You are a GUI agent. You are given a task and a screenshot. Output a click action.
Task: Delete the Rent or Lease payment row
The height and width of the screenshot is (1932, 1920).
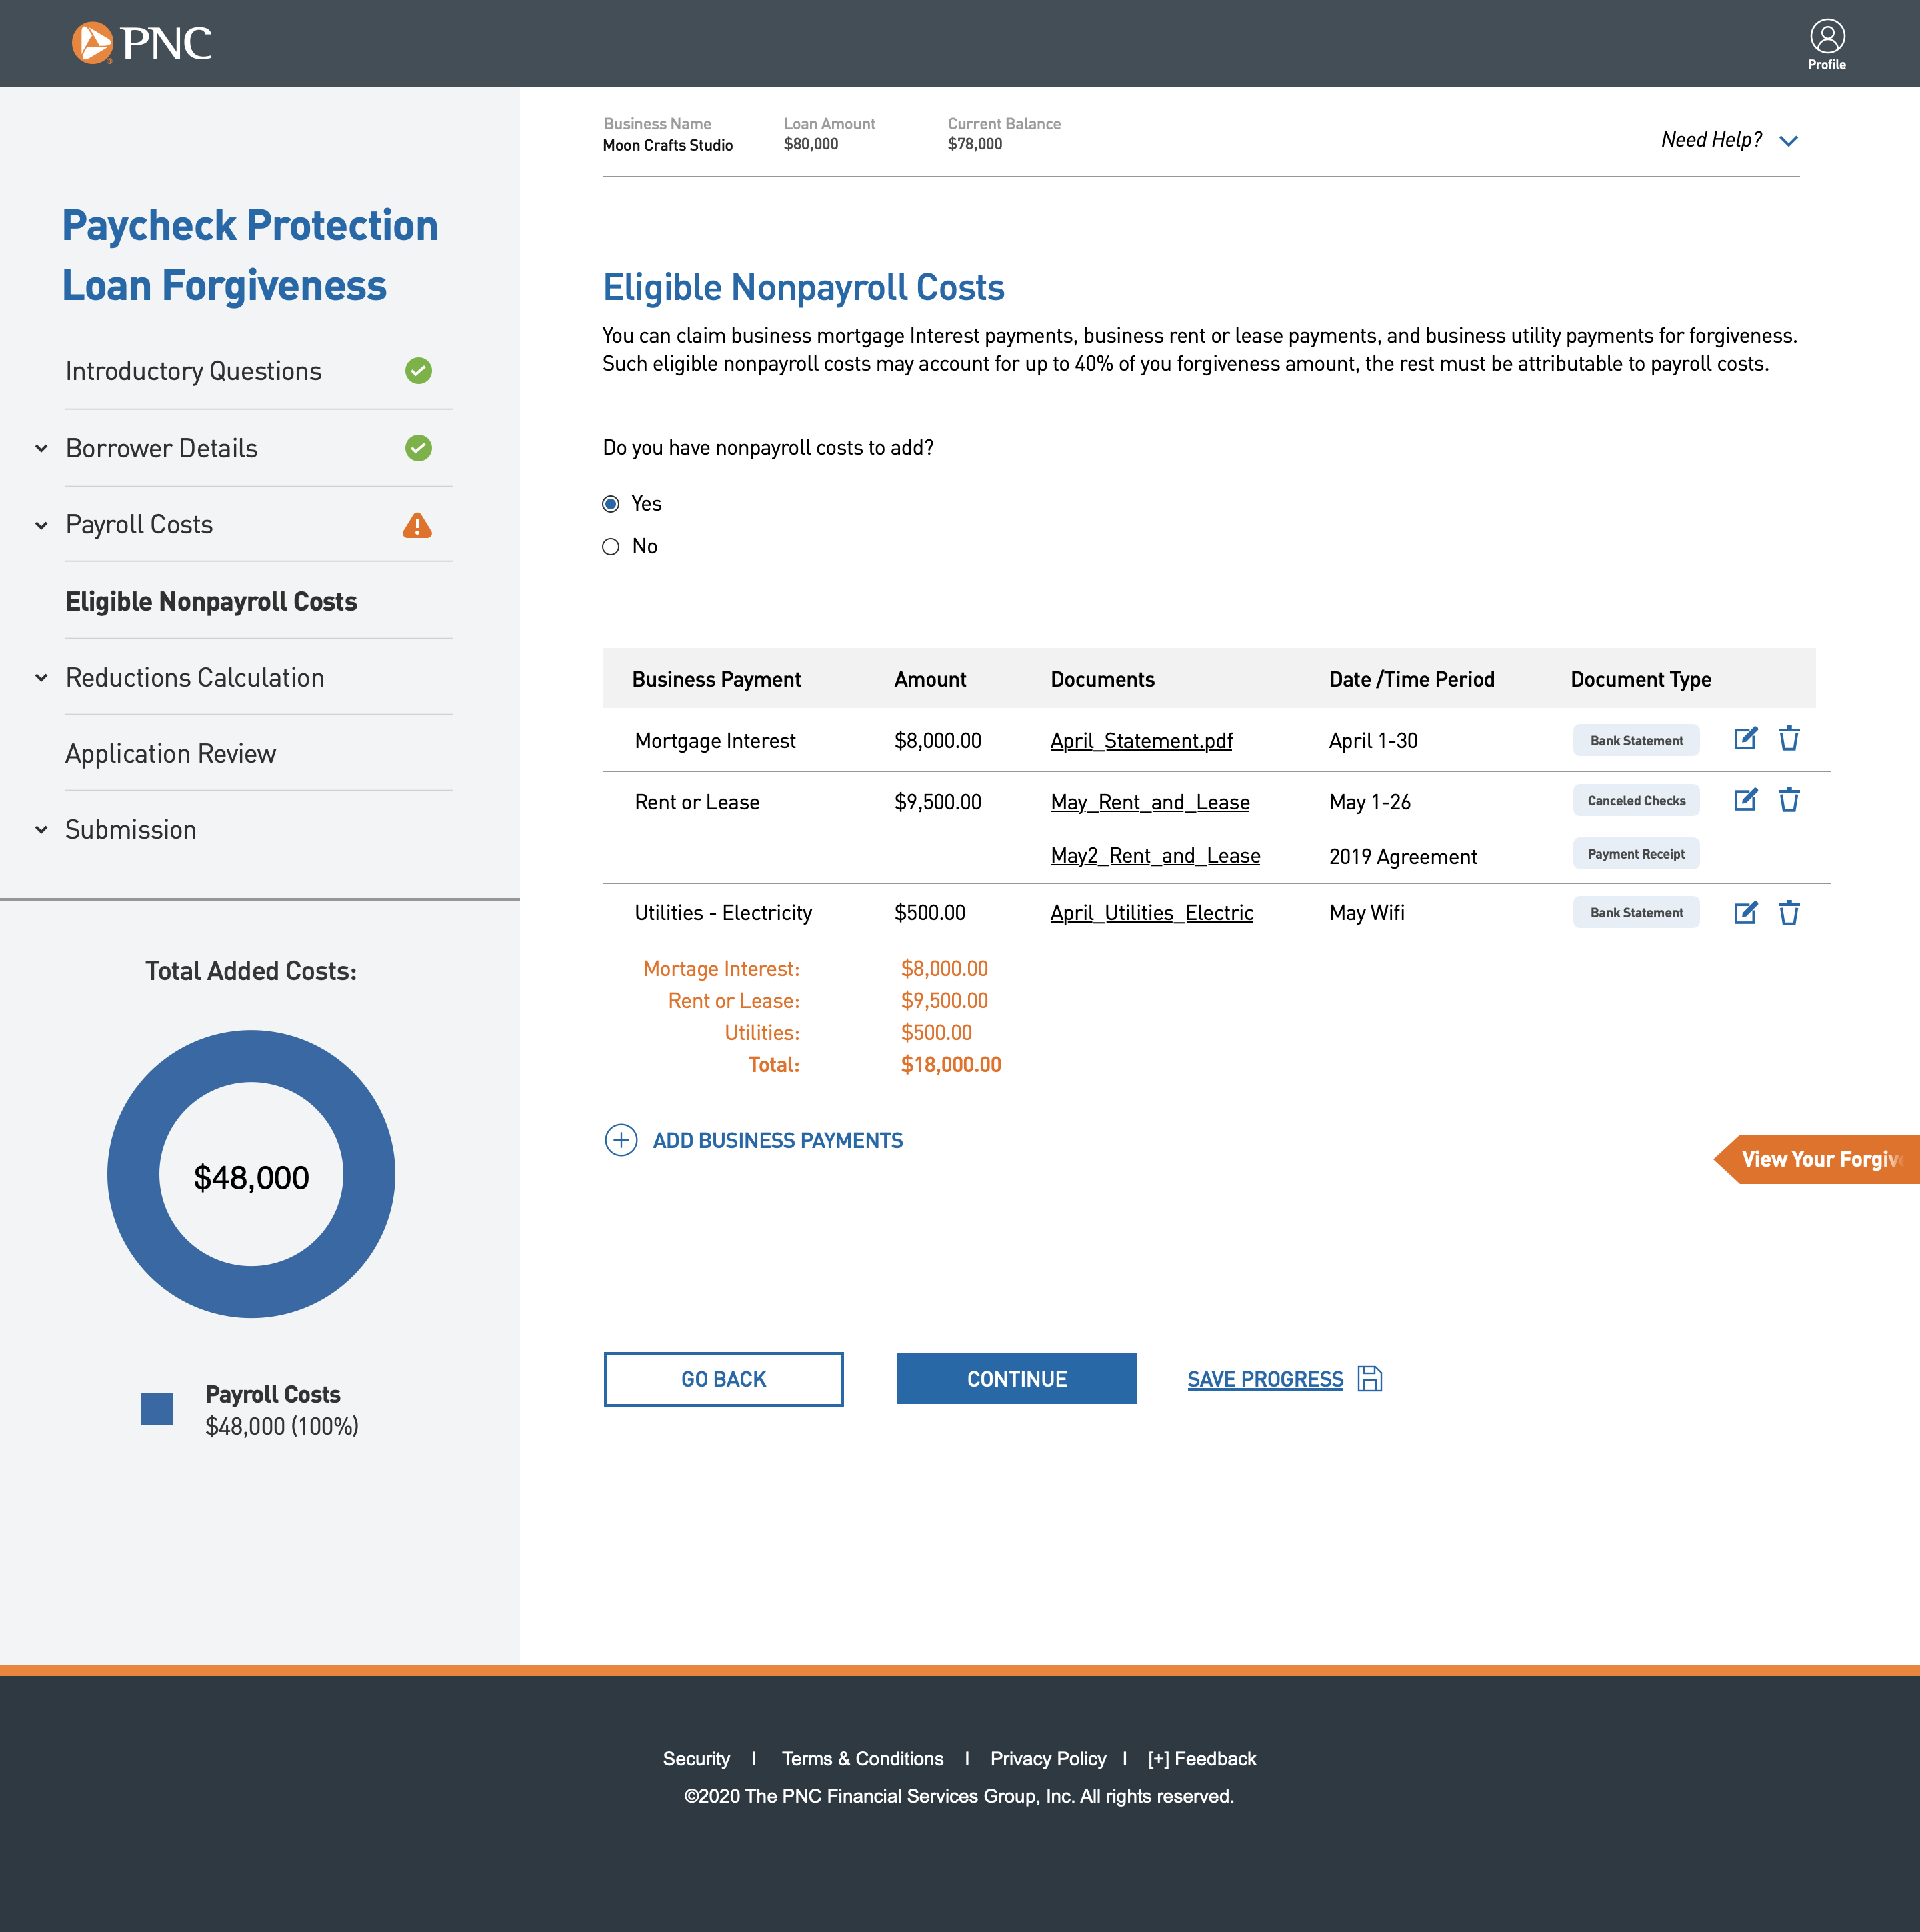pyautogui.click(x=1789, y=800)
